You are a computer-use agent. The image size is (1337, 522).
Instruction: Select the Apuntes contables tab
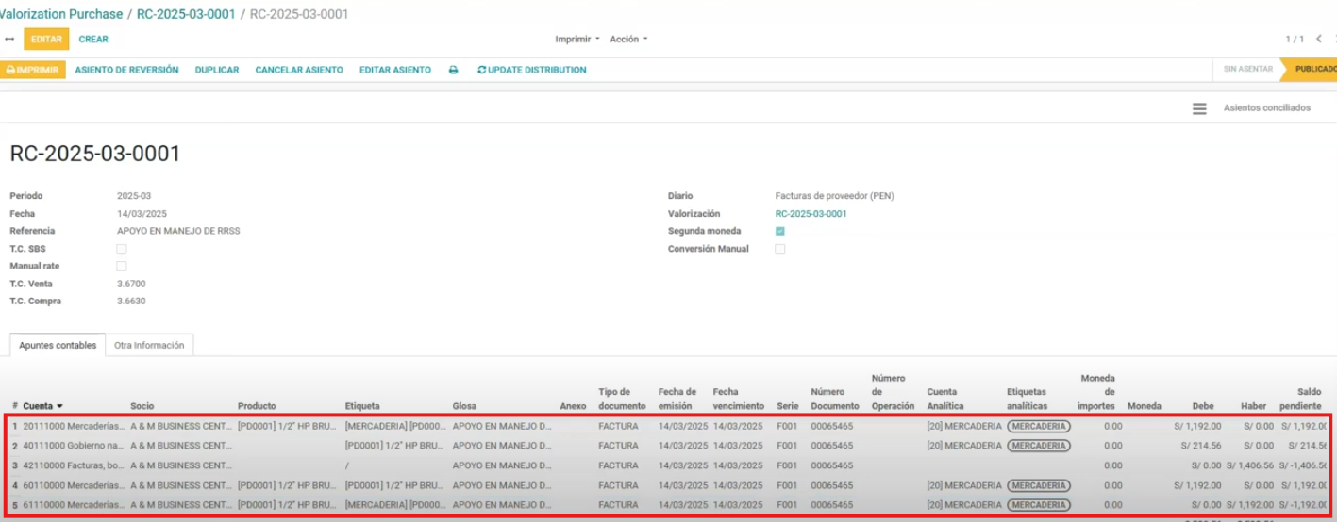tap(58, 346)
